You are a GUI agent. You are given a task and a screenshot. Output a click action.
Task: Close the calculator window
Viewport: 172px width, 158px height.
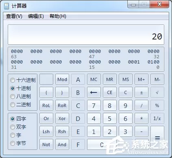pos(159,4)
